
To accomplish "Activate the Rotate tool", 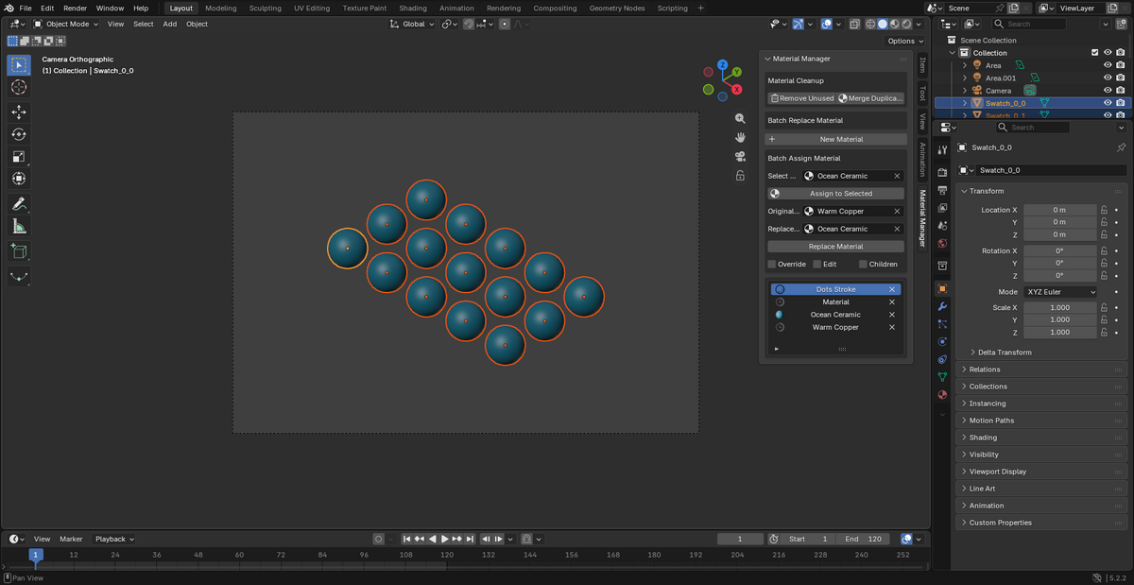I will (19, 134).
